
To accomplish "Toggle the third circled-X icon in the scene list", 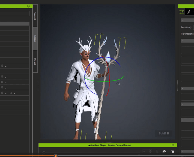I will coord(2,82).
